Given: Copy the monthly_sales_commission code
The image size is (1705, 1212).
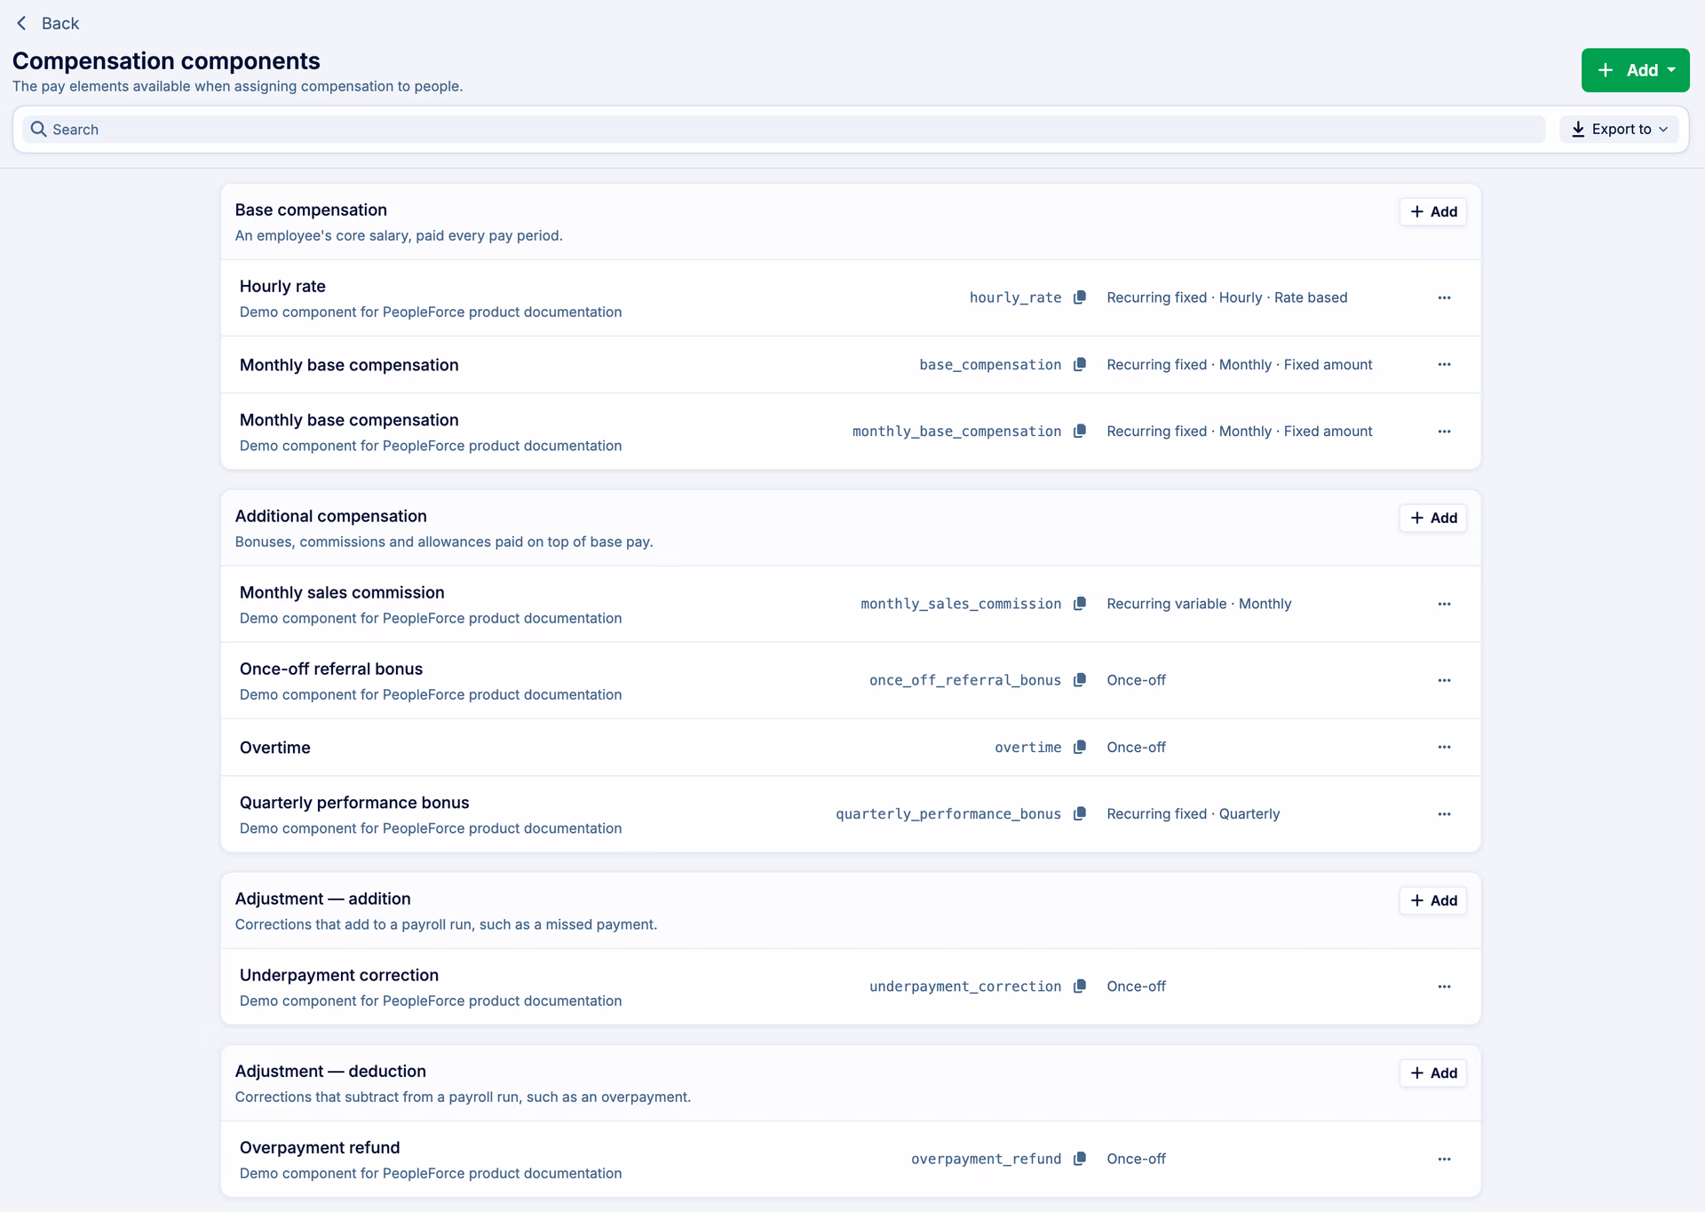Looking at the screenshot, I should pyautogui.click(x=1080, y=604).
